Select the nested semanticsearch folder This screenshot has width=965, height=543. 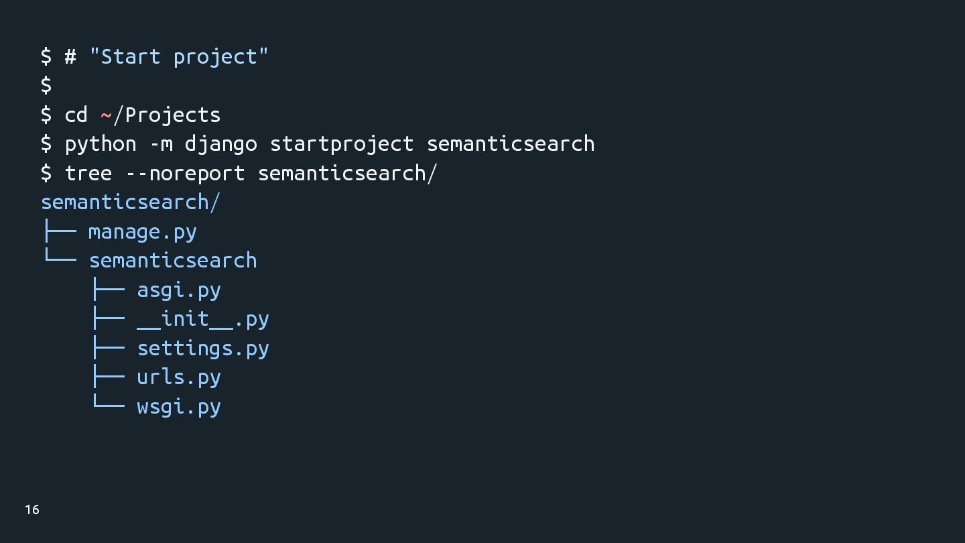click(173, 260)
